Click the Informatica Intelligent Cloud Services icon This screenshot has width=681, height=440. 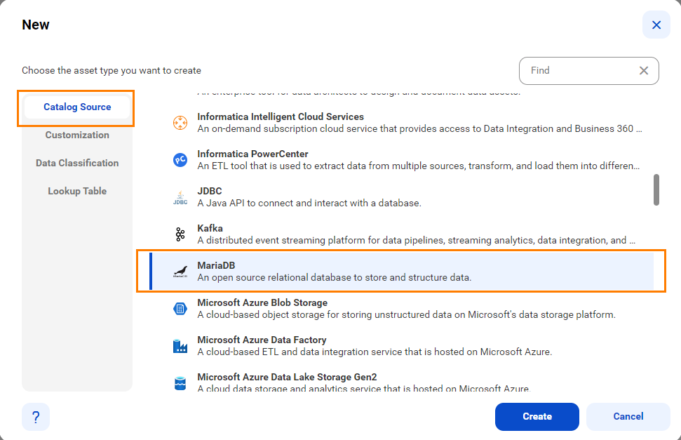180,123
